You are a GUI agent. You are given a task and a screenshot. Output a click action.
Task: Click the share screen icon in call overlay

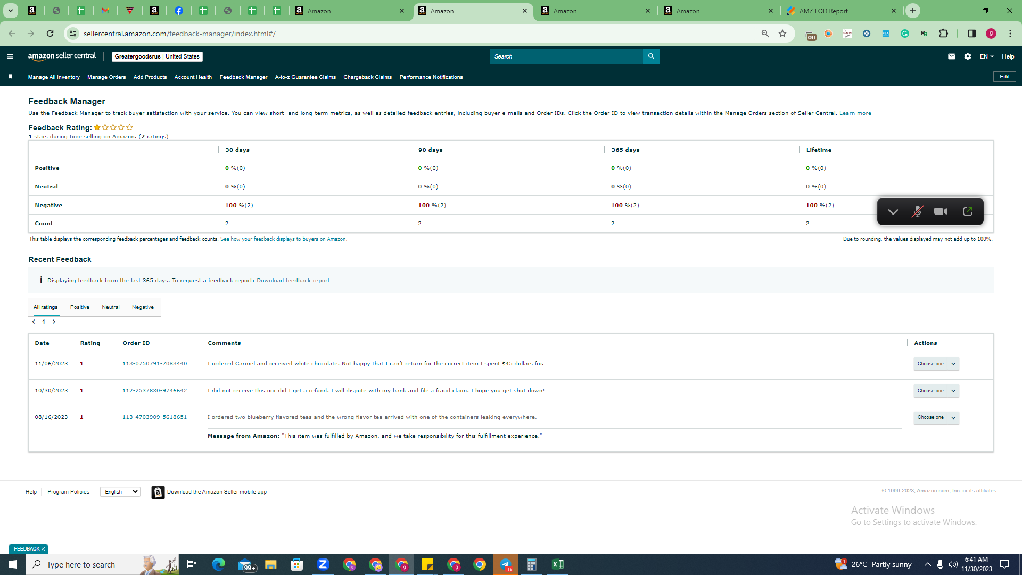968,211
